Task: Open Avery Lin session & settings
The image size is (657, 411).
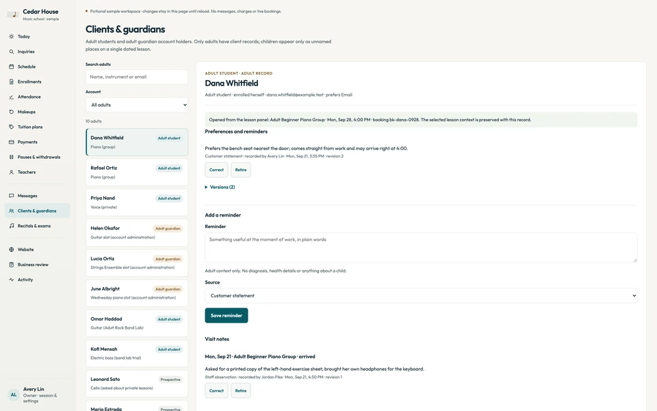Action: [x=37, y=395]
